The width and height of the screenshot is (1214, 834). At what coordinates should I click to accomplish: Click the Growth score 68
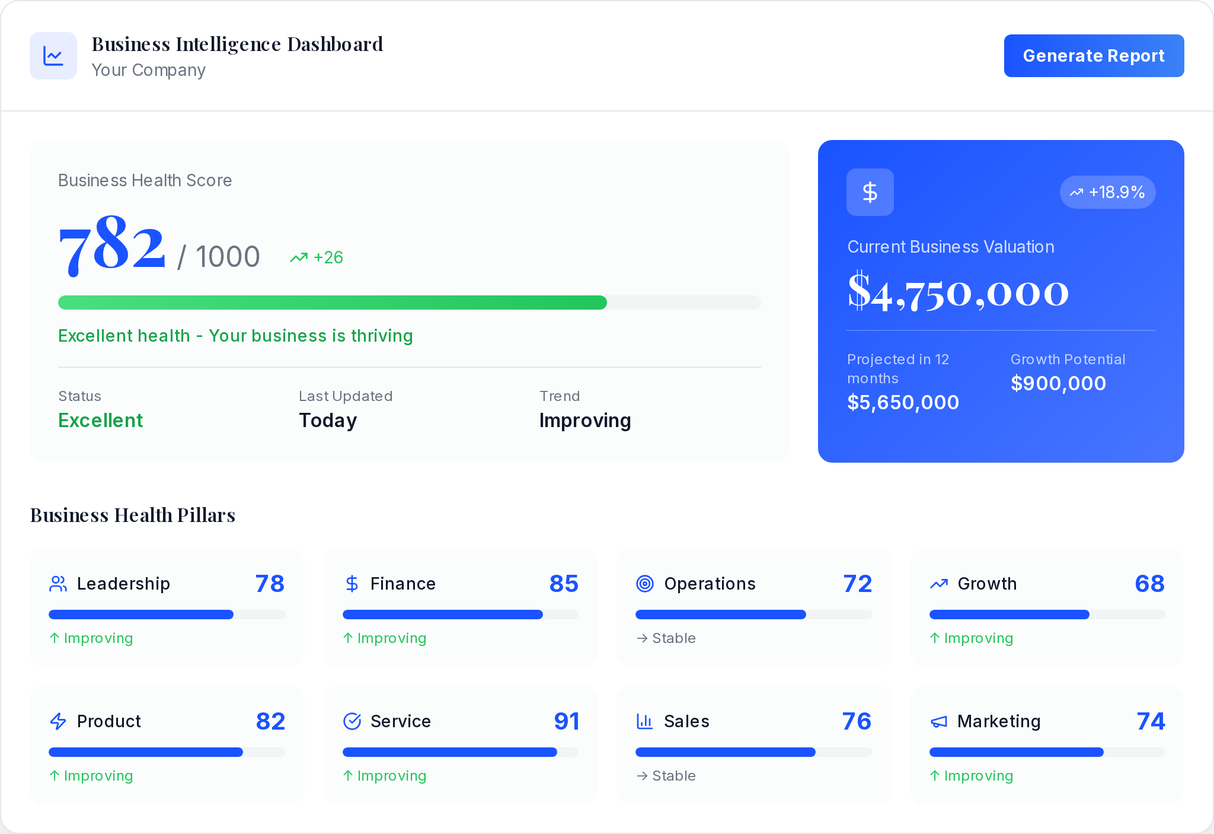click(x=1150, y=584)
